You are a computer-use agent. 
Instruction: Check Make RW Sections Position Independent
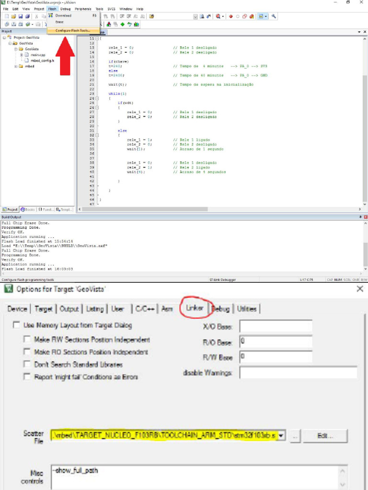coord(27,339)
